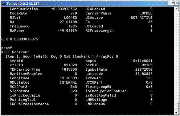Viewport: 180px width, 116px height.
Task: Click the CarrierPhase LOCKED value
Action: tap(146, 13)
